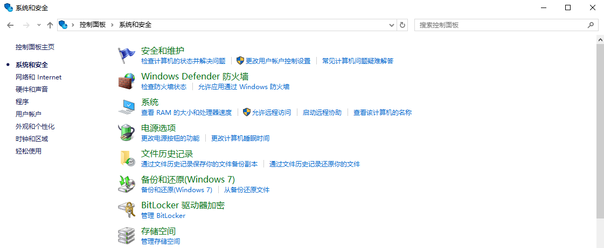Select 网络和 Internet in the sidebar
The image size is (604, 248).
(39, 77)
